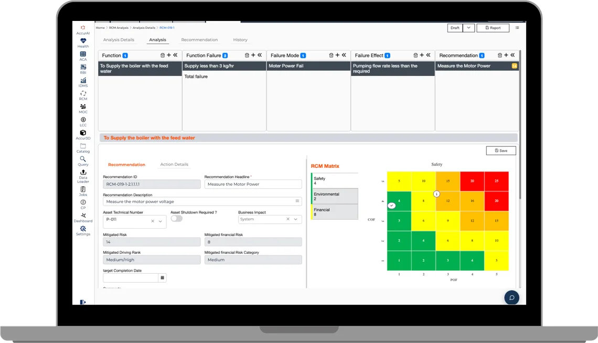Click the logout icon at sidebar bottom
This screenshot has width=598, height=343.
(x=83, y=302)
